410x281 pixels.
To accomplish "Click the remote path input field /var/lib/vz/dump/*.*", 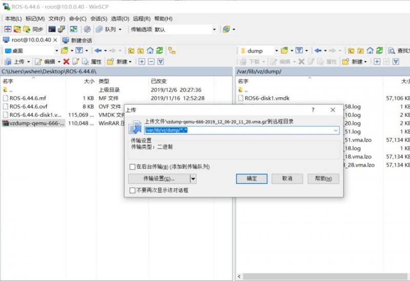I will point(241,131).
